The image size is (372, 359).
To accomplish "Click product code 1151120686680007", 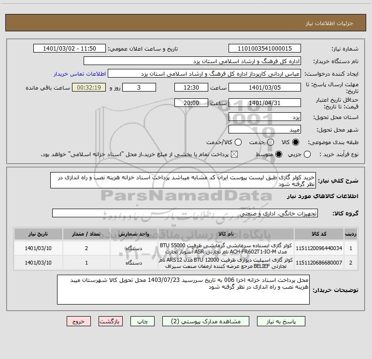I will tap(319, 263).
